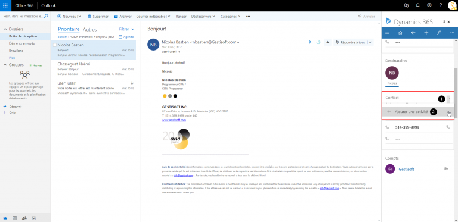Screen dimensions: 458x222
Task: Go to Dynamics 365 home icon
Action: (400, 33)
